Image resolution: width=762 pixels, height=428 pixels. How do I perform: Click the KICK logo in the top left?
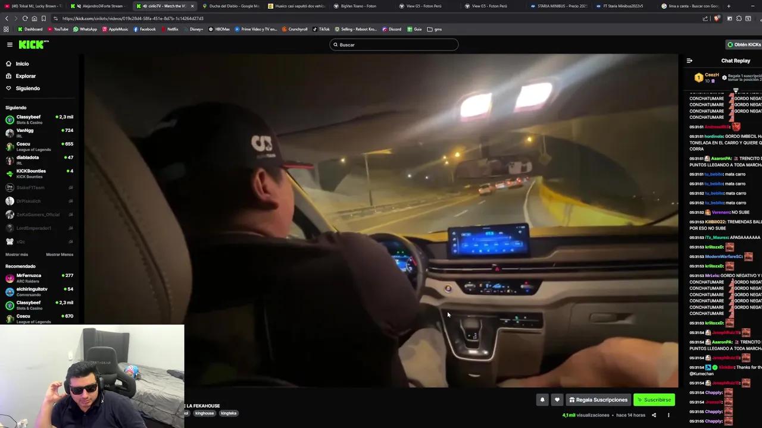pyautogui.click(x=33, y=44)
